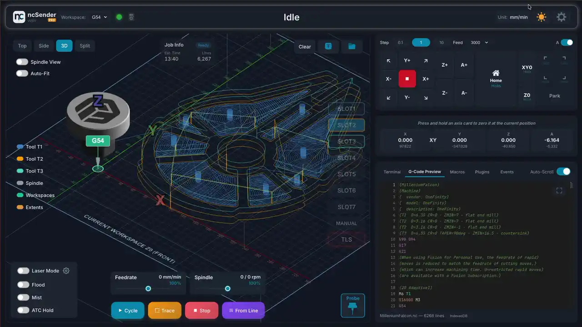Open file folder icon beside Clear
Image resolution: width=582 pixels, height=327 pixels.
coord(351,46)
